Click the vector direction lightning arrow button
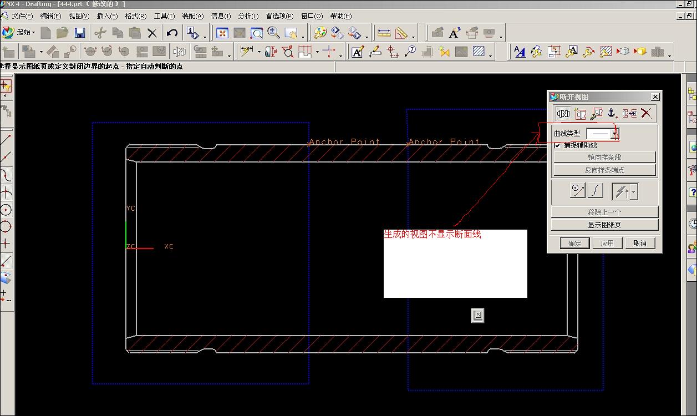 pos(621,192)
